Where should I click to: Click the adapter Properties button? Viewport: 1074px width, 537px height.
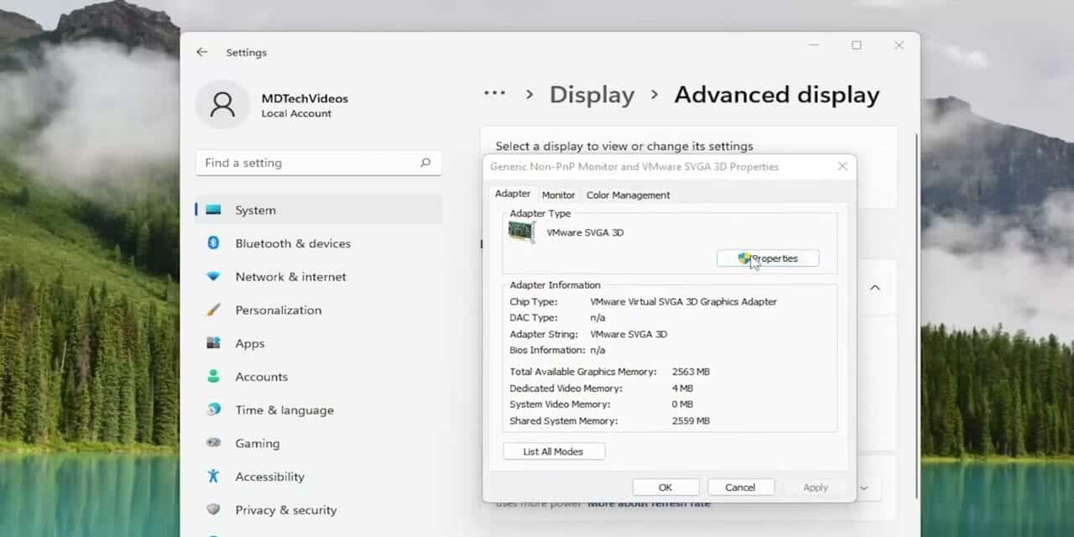click(768, 258)
